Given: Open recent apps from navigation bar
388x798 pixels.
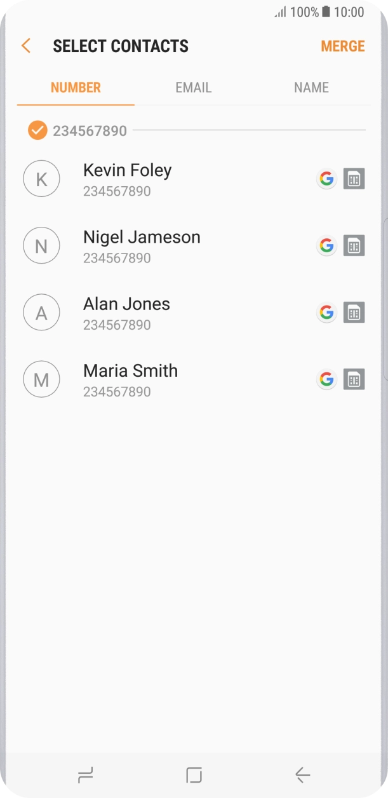Looking at the screenshot, I should (x=85, y=774).
